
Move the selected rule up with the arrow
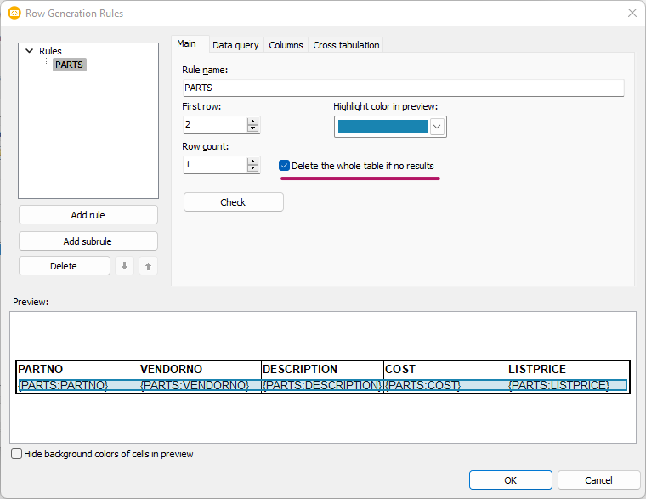148,266
